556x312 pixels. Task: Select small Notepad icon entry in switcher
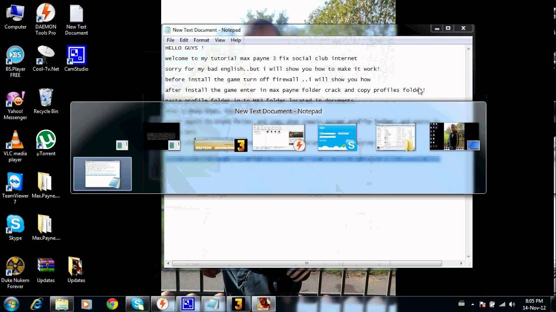tap(122, 145)
